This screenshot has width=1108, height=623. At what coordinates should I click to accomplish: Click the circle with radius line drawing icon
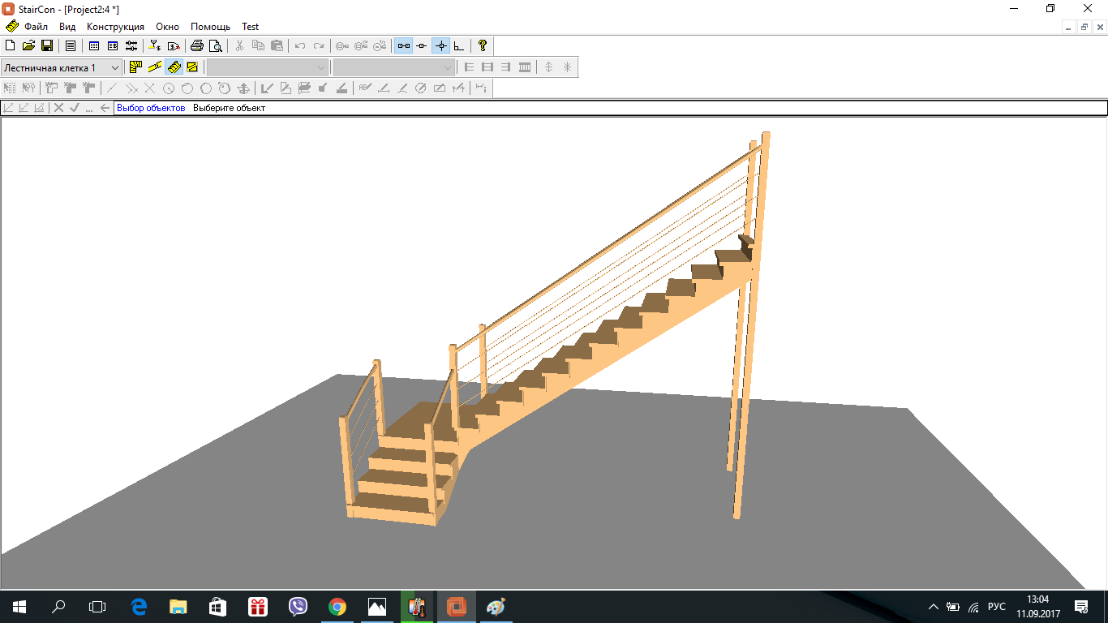[169, 88]
